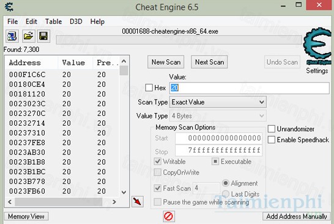Click the scan progress bar
The width and height of the screenshot is (334, 224).
point(179,40)
